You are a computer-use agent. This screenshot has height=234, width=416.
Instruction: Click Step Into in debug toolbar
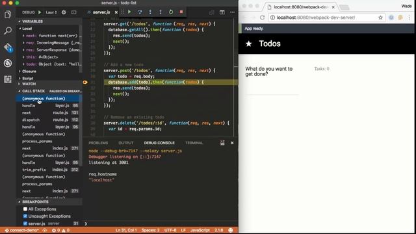click(150, 12)
